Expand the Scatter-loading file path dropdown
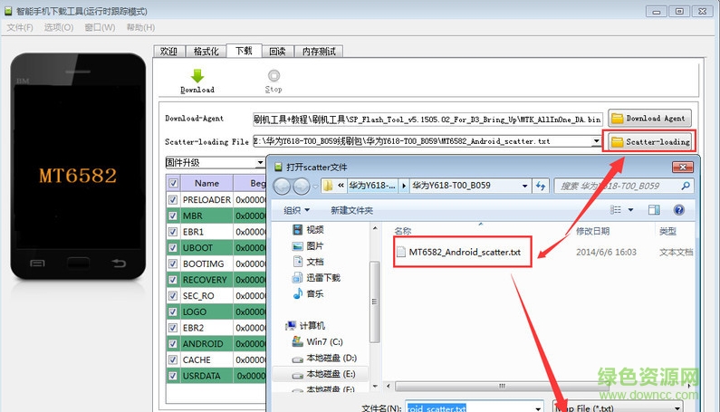 596,141
